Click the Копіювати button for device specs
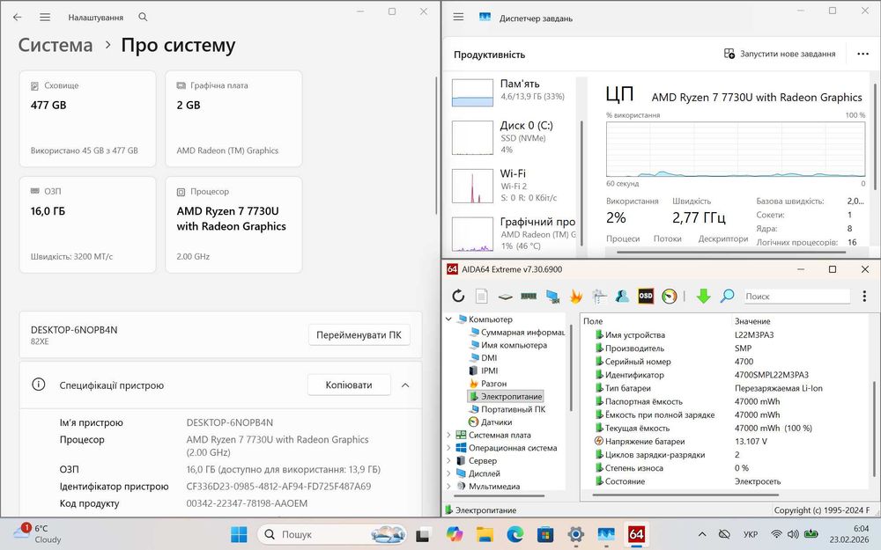The width and height of the screenshot is (881, 550). pyautogui.click(x=349, y=385)
